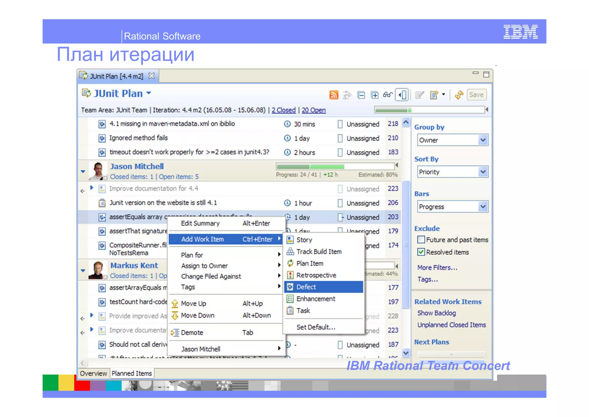Click Move Down in context menu

coord(226,315)
